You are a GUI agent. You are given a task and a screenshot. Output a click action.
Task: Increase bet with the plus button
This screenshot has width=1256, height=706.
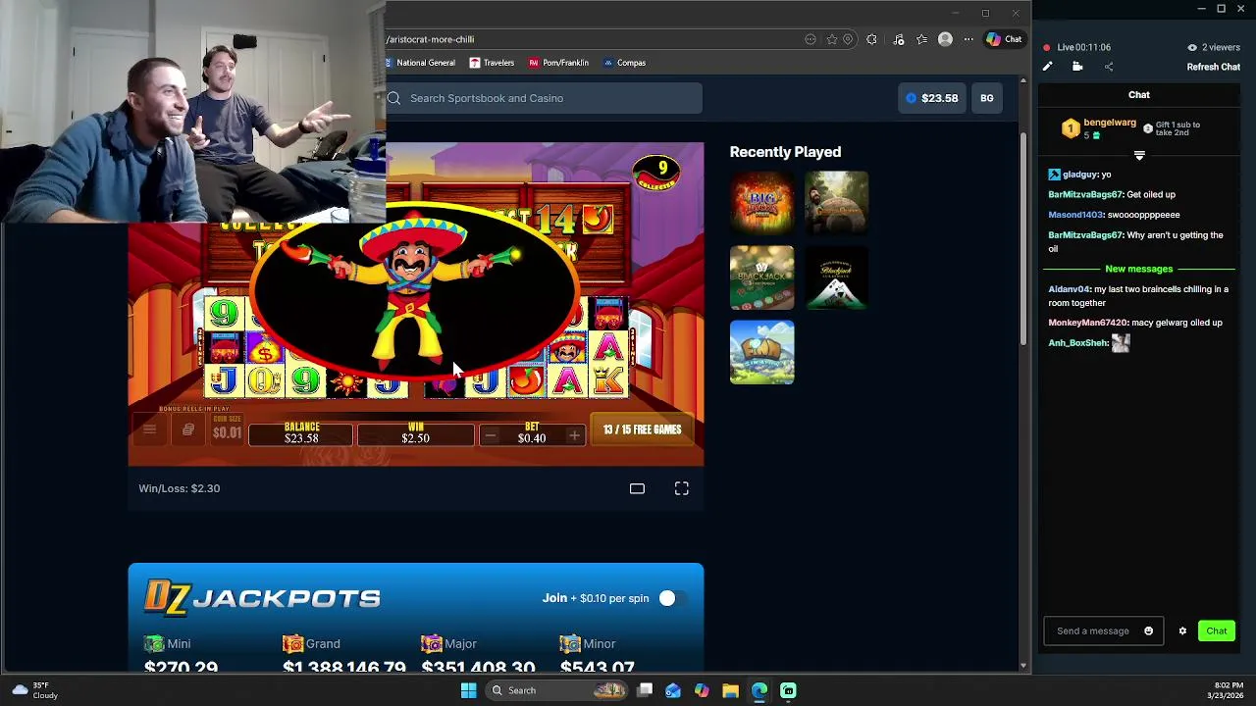coord(574,436)
